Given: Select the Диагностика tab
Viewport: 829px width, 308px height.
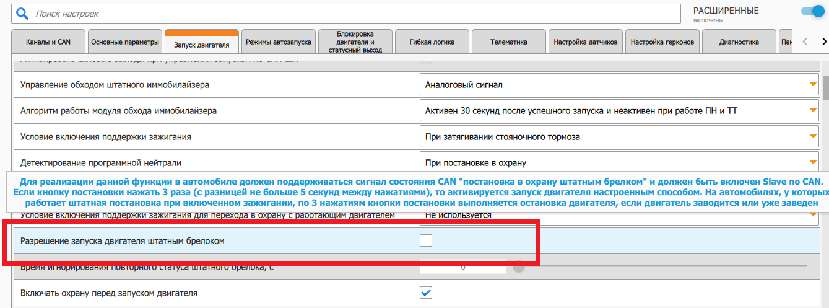Looking at the screenshot, I should point(739,42).
